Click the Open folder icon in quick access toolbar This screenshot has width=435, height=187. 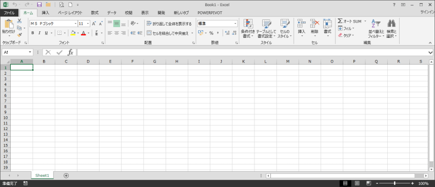(48, 5)
